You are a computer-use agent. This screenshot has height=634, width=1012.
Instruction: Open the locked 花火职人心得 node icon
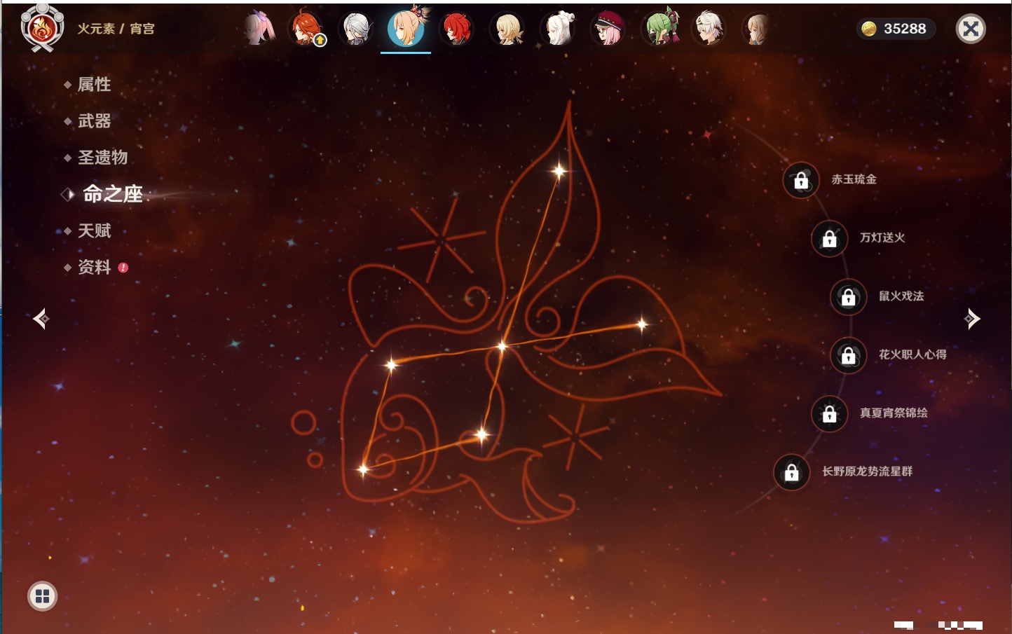849,356
